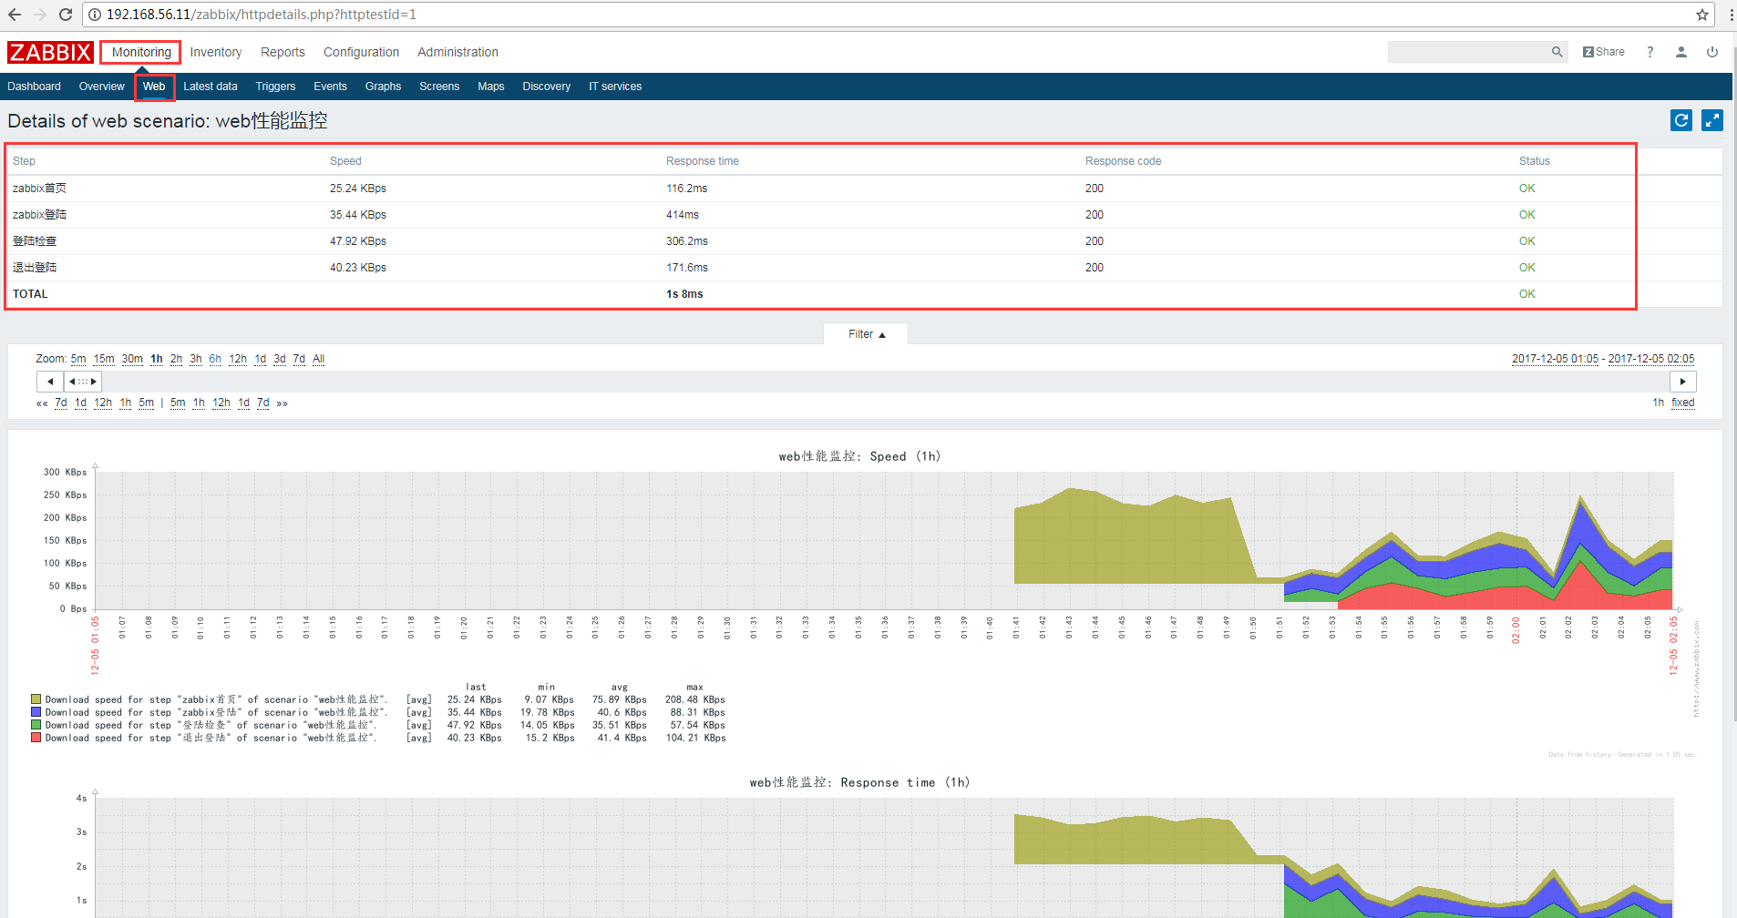The height and width of the screenshot is (918, 1737).
Task: Click the time slider handle
Action: coord(83,382)
